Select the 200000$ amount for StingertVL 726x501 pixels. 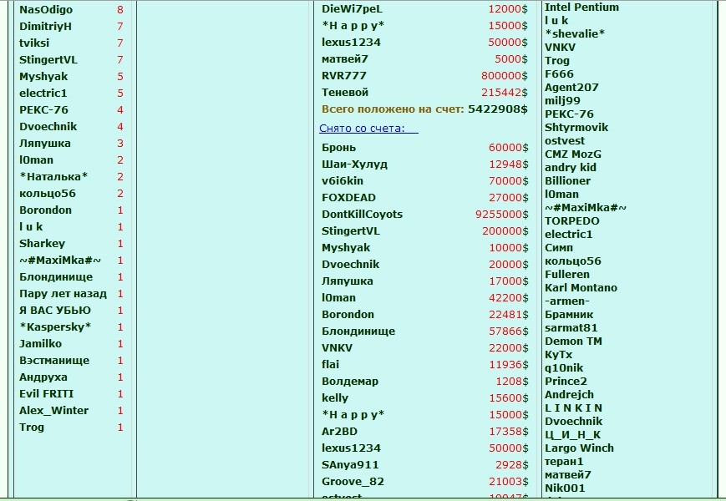[x=505, y=230]
